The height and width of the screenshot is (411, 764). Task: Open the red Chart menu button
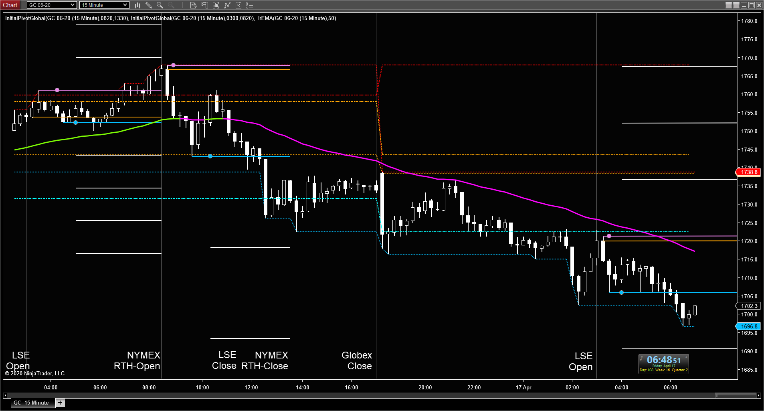coord(10,5)
